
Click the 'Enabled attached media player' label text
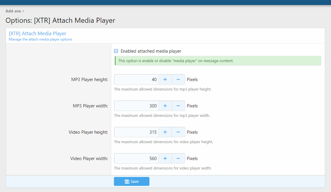[151, 51]
